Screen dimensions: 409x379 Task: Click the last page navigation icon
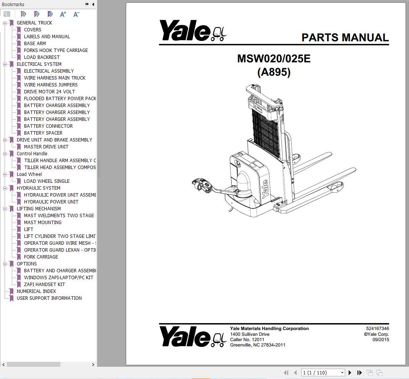(359, 372)
